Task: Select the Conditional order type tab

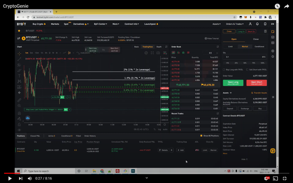Action: (x=260, y=47)
